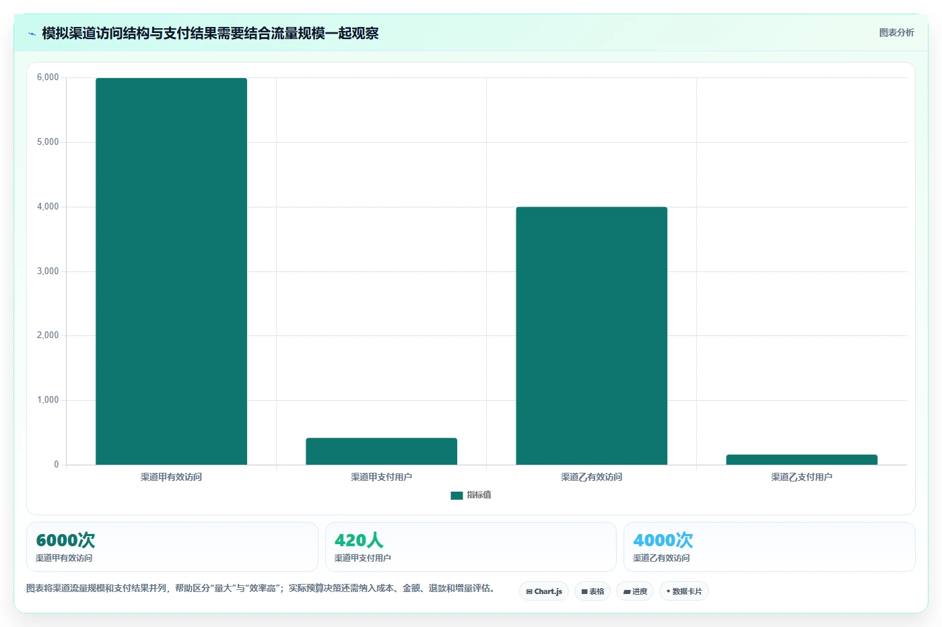Click the x-axis label 渠道乙有效访问
942x627 pixels.
(591, 477)
